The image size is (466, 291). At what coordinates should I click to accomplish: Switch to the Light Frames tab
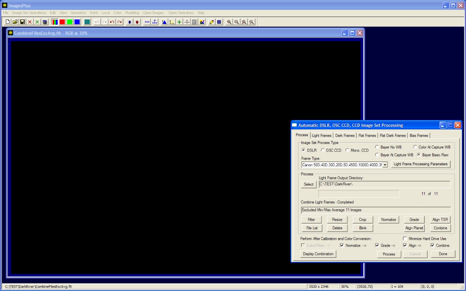[322, 135]
